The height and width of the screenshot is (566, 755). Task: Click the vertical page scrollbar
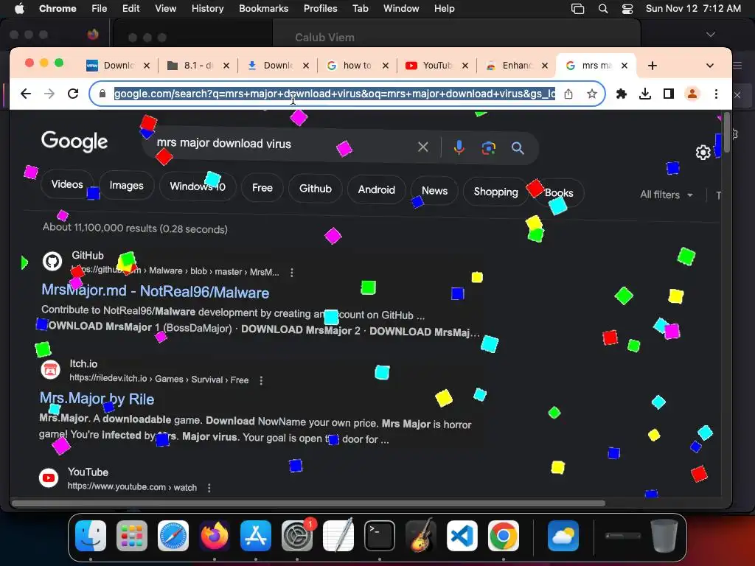[x=726, y=133]
